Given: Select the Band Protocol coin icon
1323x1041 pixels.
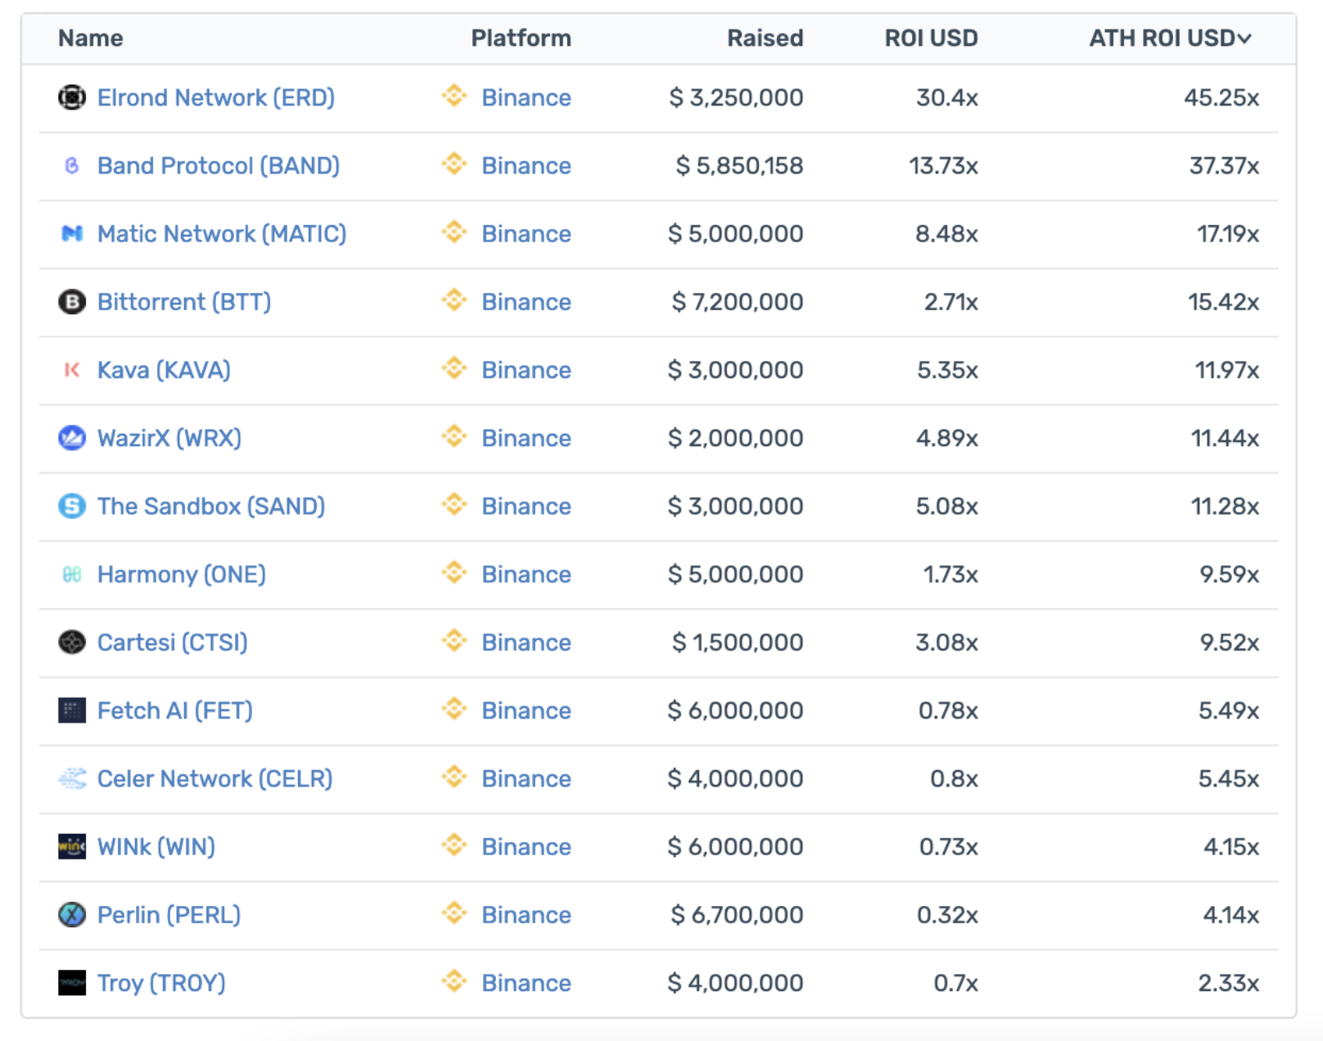Looking at the screenshot, I should coord(72,165).
